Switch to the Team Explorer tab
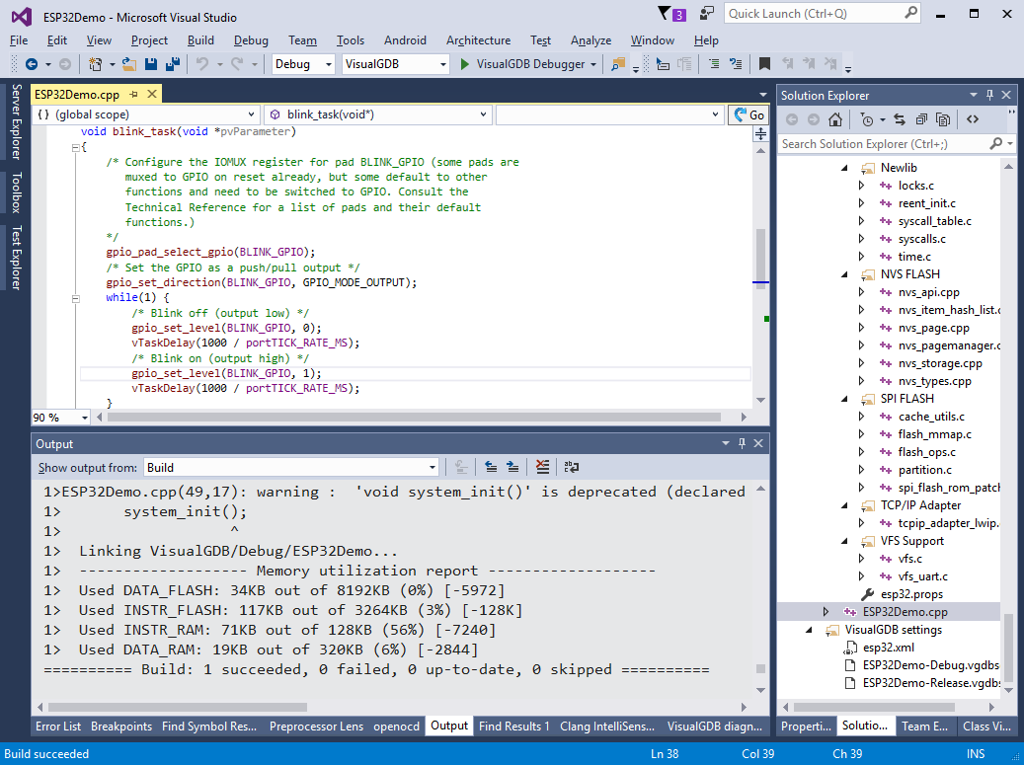This screenshot has width=1024, height=765. (x=924, y=726)
